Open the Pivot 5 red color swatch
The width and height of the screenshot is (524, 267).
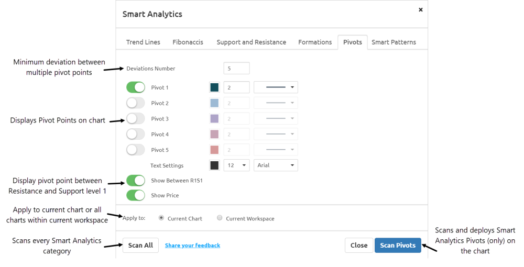214,150
